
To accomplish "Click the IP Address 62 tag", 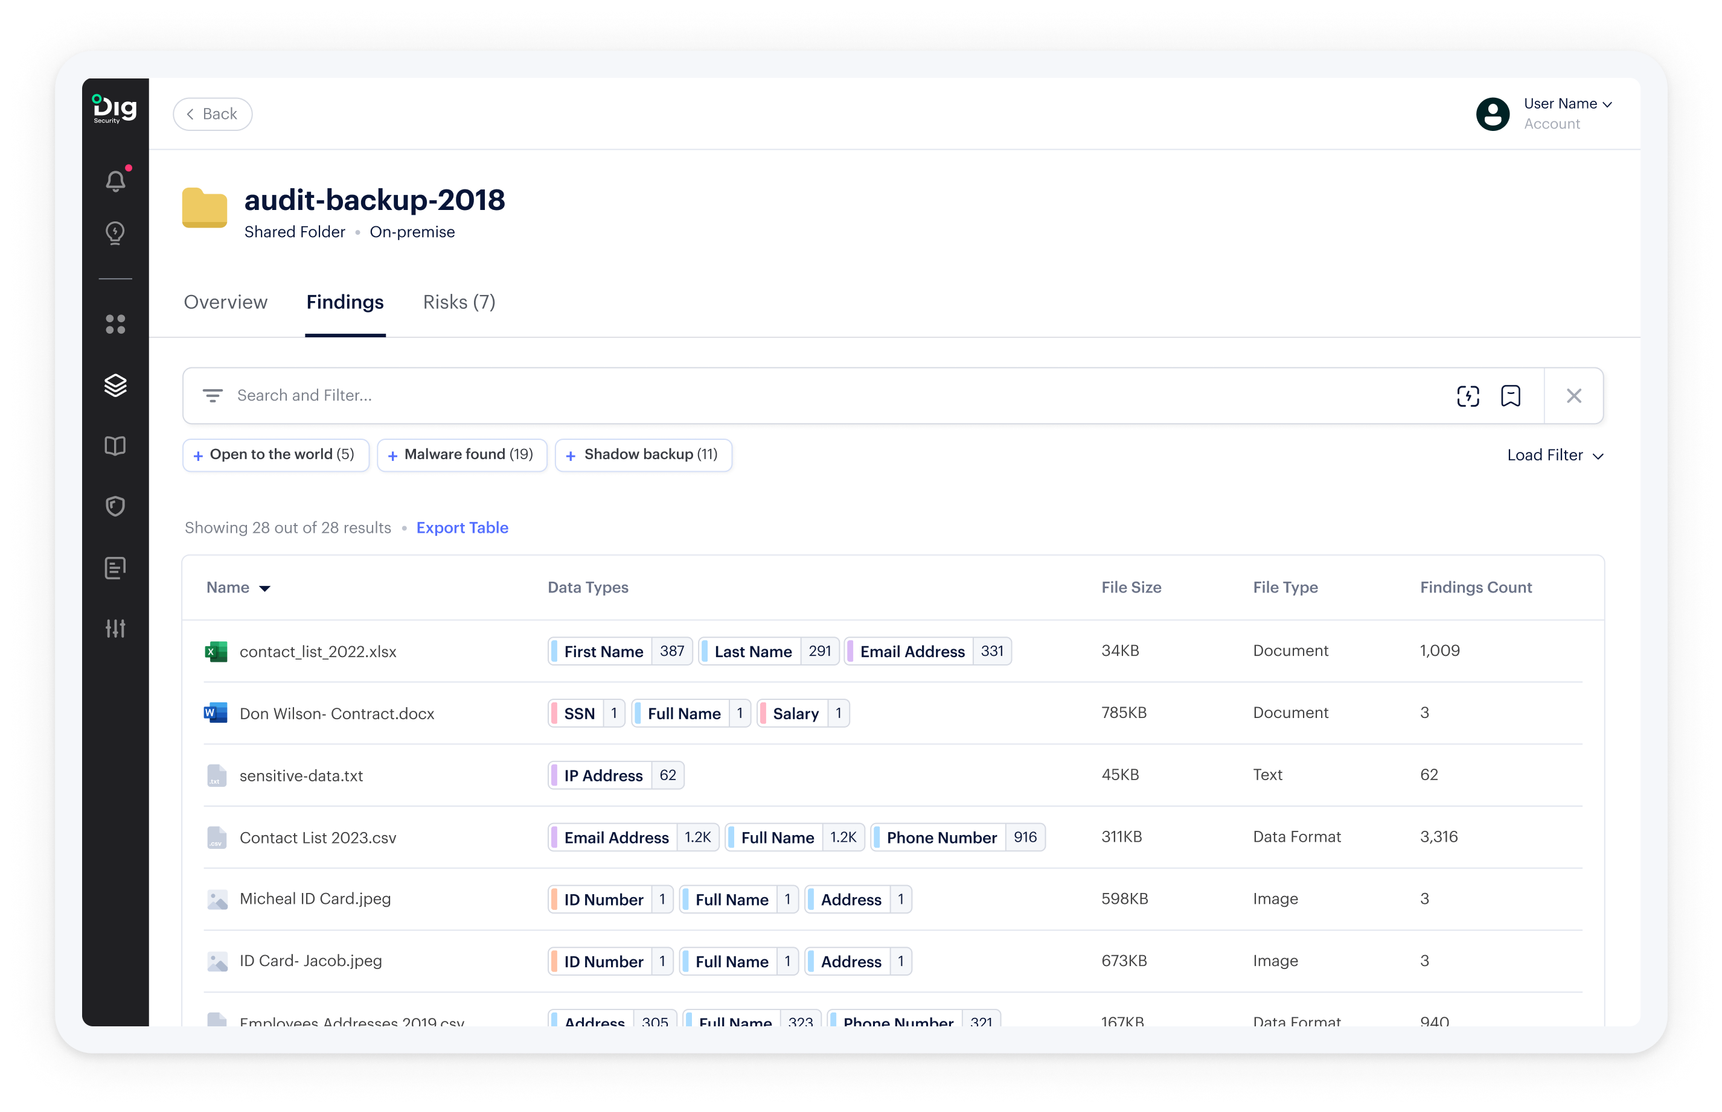I will click(616, 775).
